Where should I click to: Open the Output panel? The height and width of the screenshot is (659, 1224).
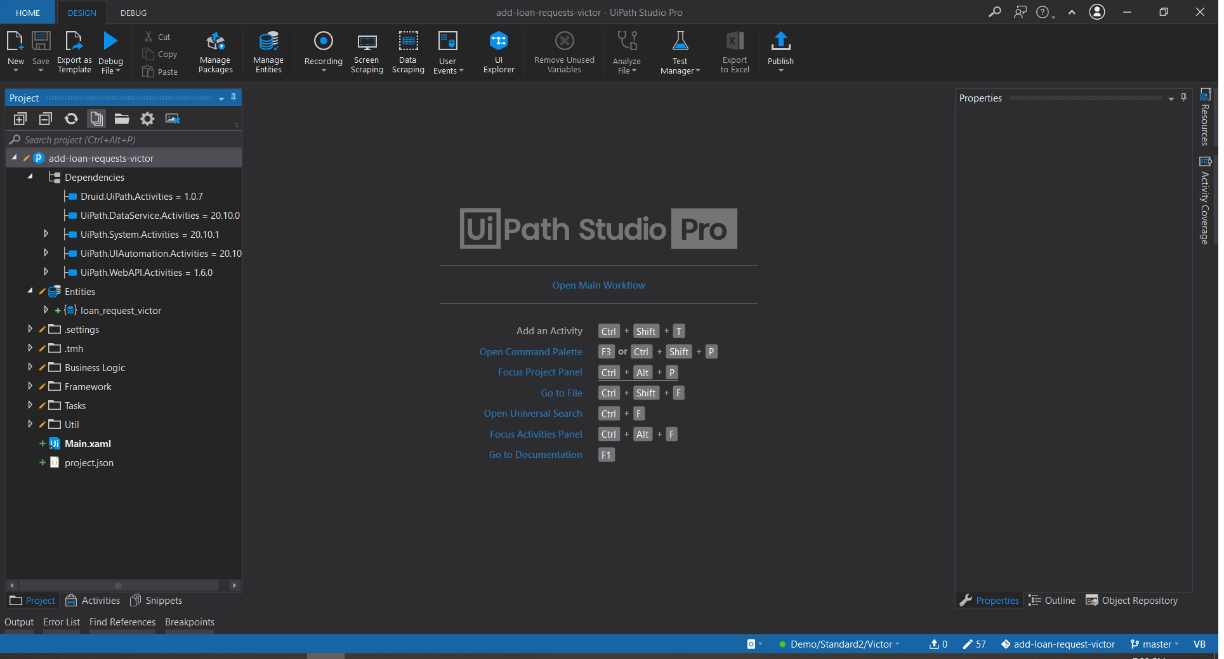(19, 622)
